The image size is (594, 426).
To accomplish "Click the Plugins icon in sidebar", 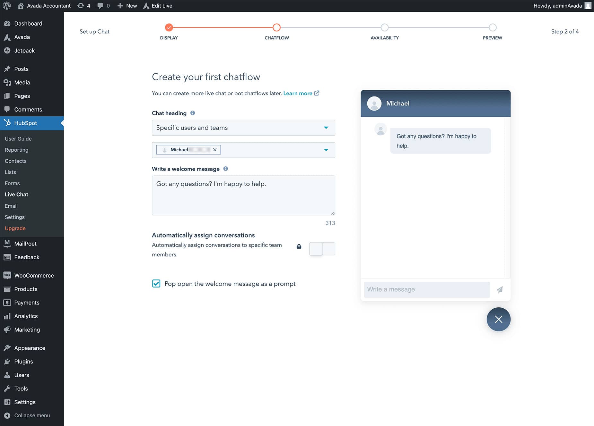I will click(7, 362).
